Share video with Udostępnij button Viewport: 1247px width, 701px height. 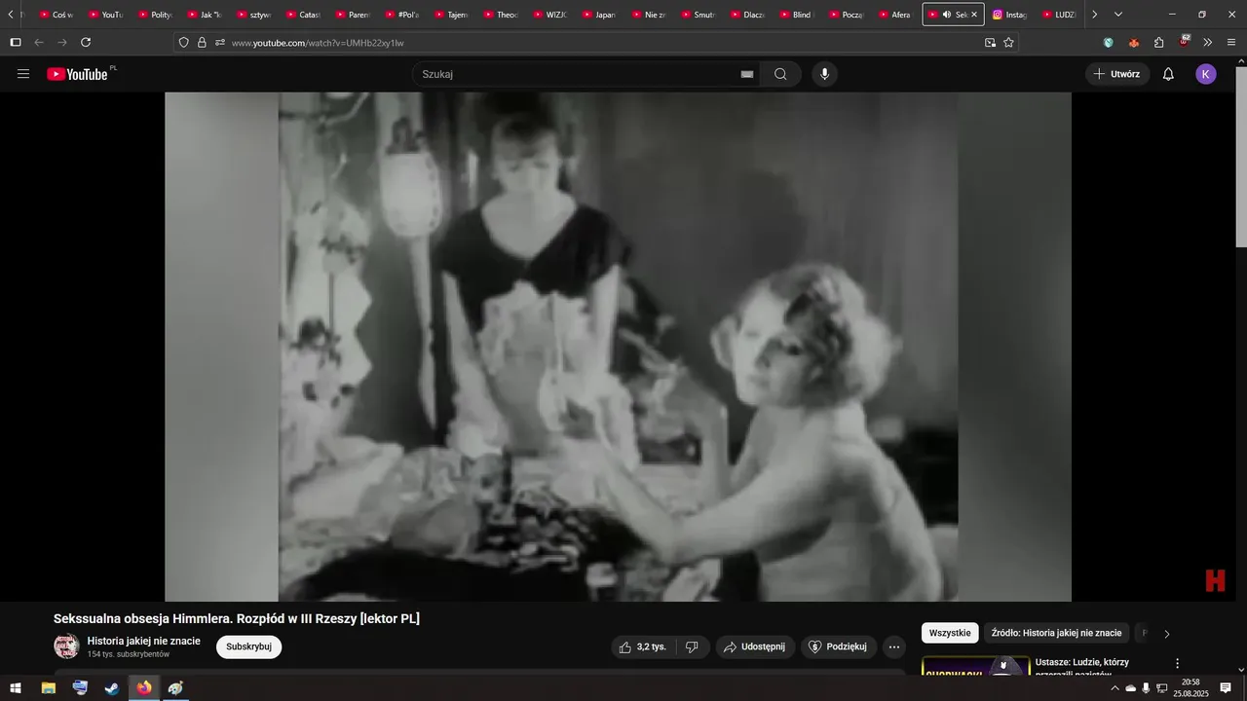coord(755,646)
